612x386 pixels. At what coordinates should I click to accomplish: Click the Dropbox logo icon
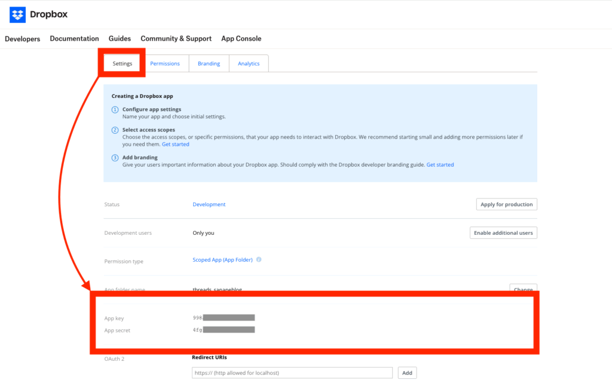coord(17,15)
